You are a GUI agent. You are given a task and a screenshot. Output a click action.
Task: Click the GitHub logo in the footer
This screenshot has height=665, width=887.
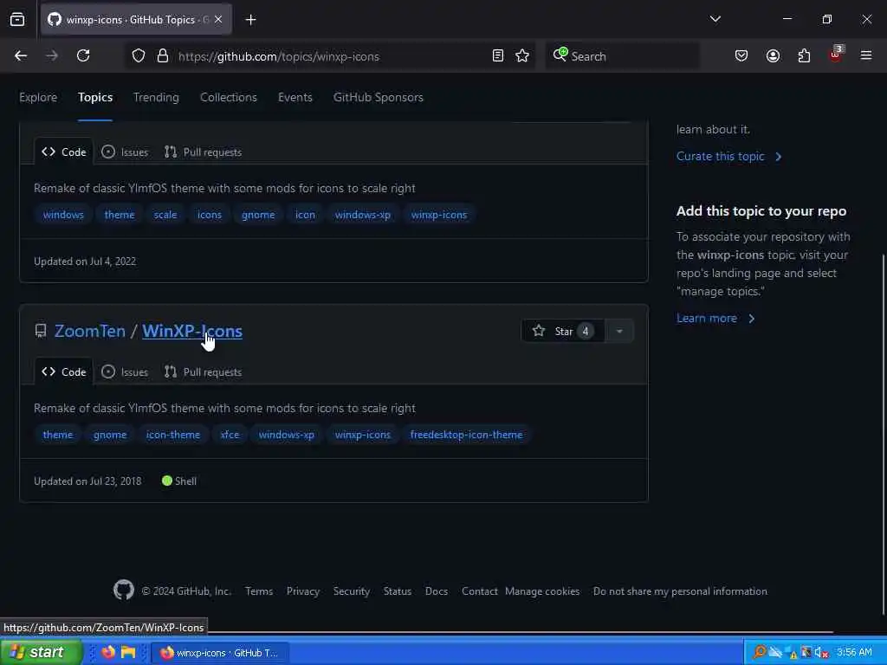tap(124, 591)
